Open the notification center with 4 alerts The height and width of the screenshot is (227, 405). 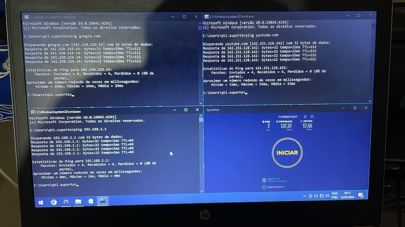coord(361,195)
